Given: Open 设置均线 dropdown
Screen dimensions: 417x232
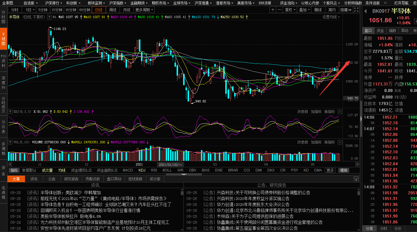Looking at the screenshot, I should point(331,17).
